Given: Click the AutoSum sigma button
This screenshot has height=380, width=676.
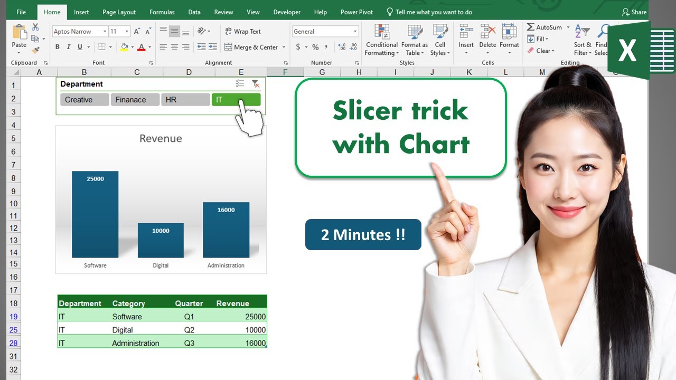Looking at the screenshot, I should click(544, 27).
